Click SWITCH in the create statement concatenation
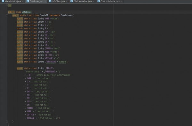The image size is (192, 126). pos(30,115)
